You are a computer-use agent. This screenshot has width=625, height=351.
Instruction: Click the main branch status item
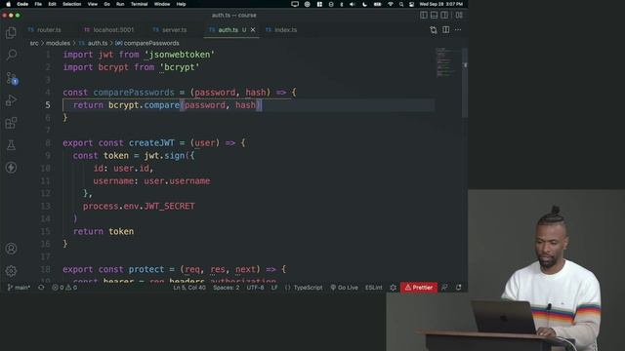pyautogui.click(x=19, y=288)
